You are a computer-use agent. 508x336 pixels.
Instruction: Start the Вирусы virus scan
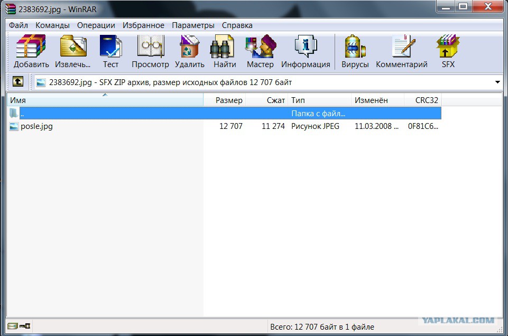pos(355,46)
